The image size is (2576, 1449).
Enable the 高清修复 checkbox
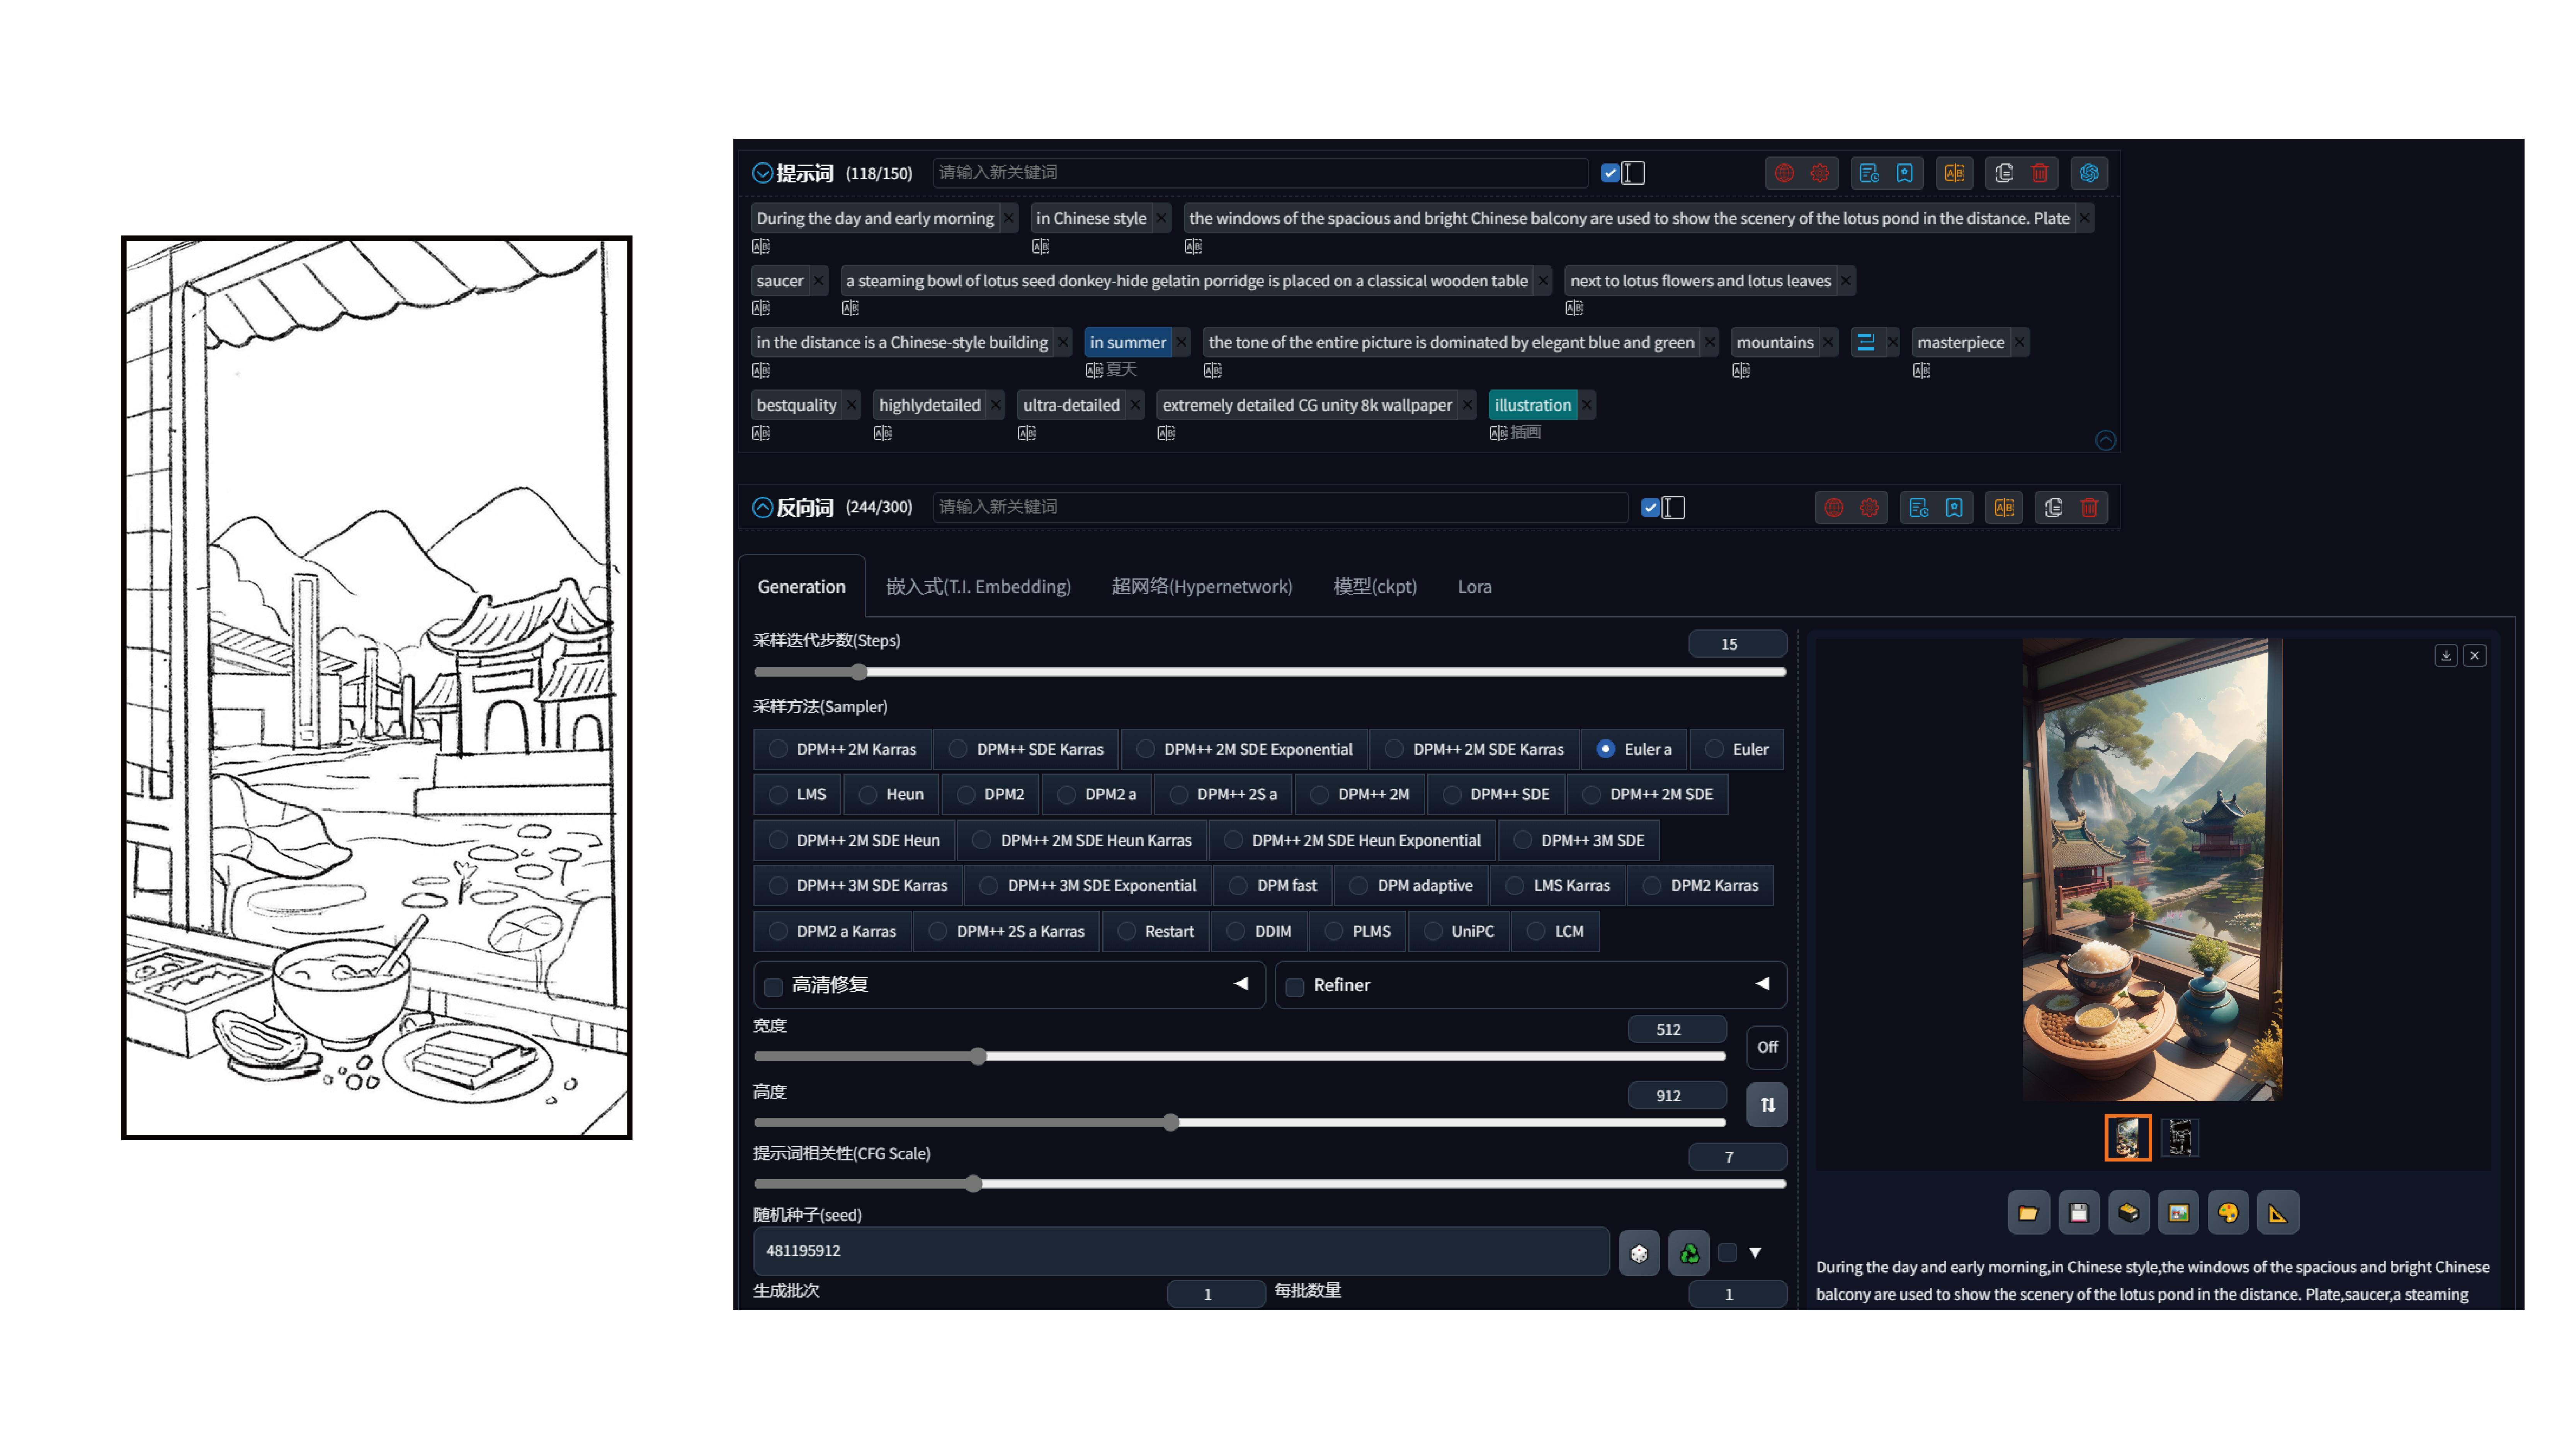[x=773, y=987]
